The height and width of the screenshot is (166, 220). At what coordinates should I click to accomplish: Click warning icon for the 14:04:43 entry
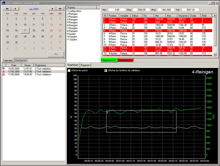[x=4, y=74]
